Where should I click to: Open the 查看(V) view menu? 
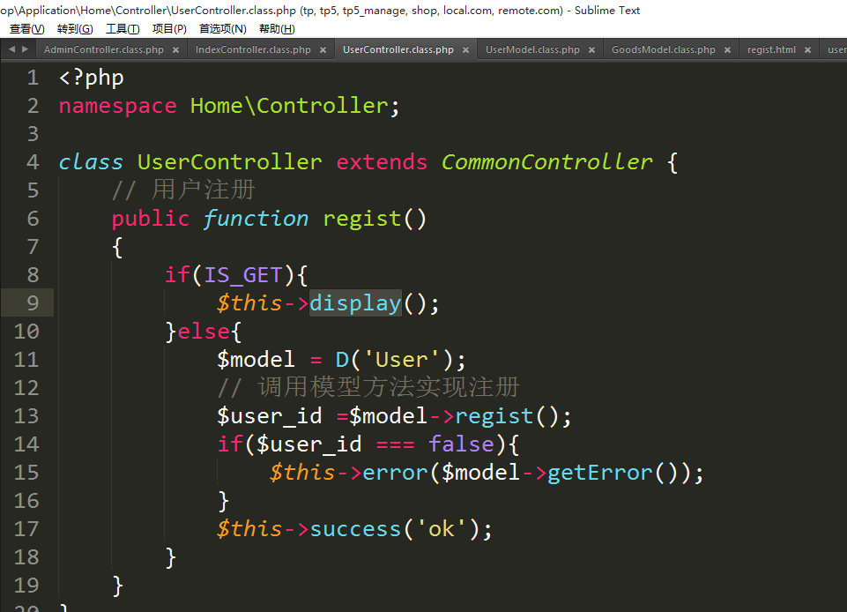point(26,29)
